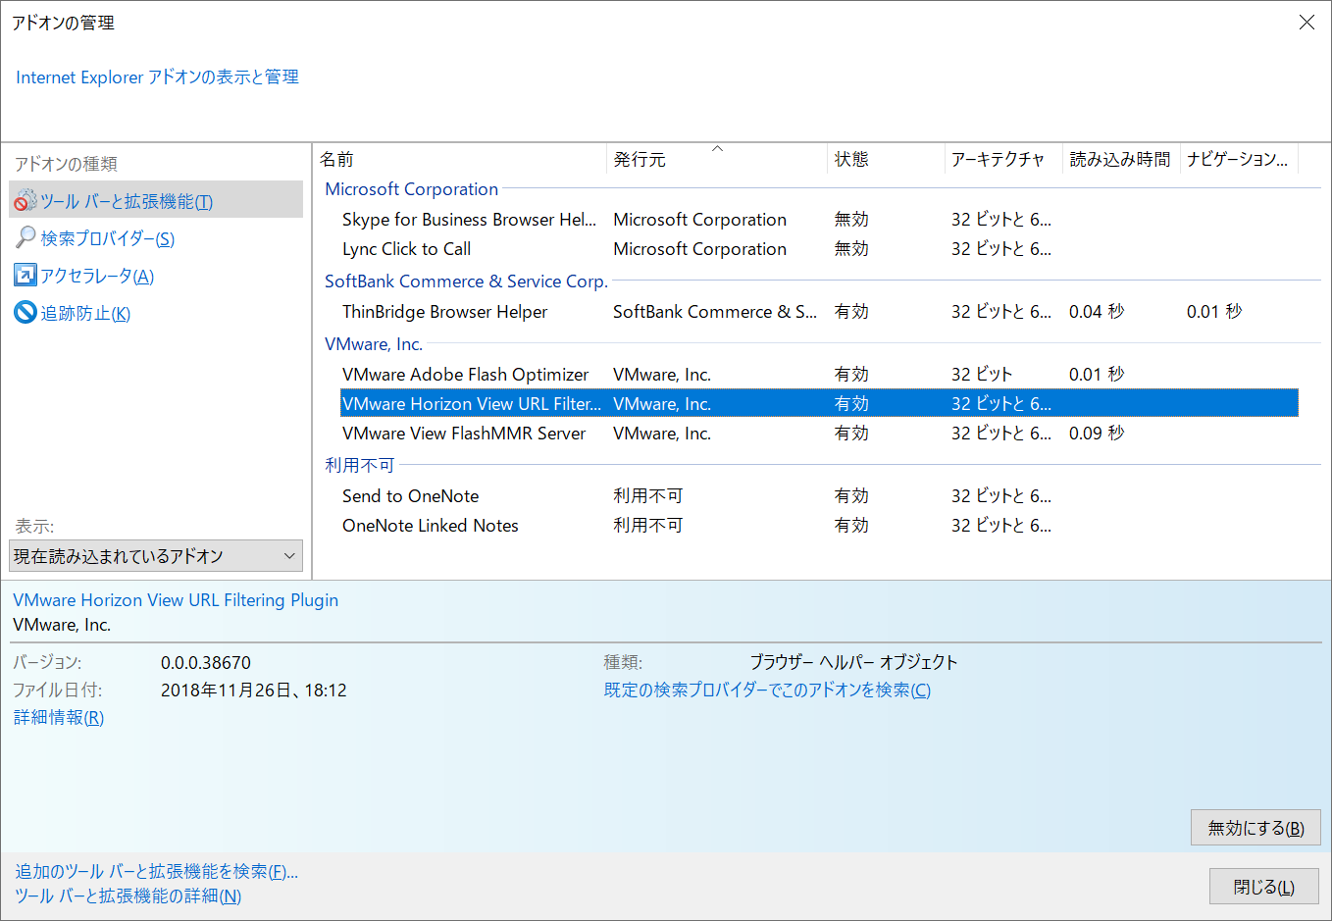Click the ナビゲーション column header
The image size is (1332, 921).
(1239, 159)
